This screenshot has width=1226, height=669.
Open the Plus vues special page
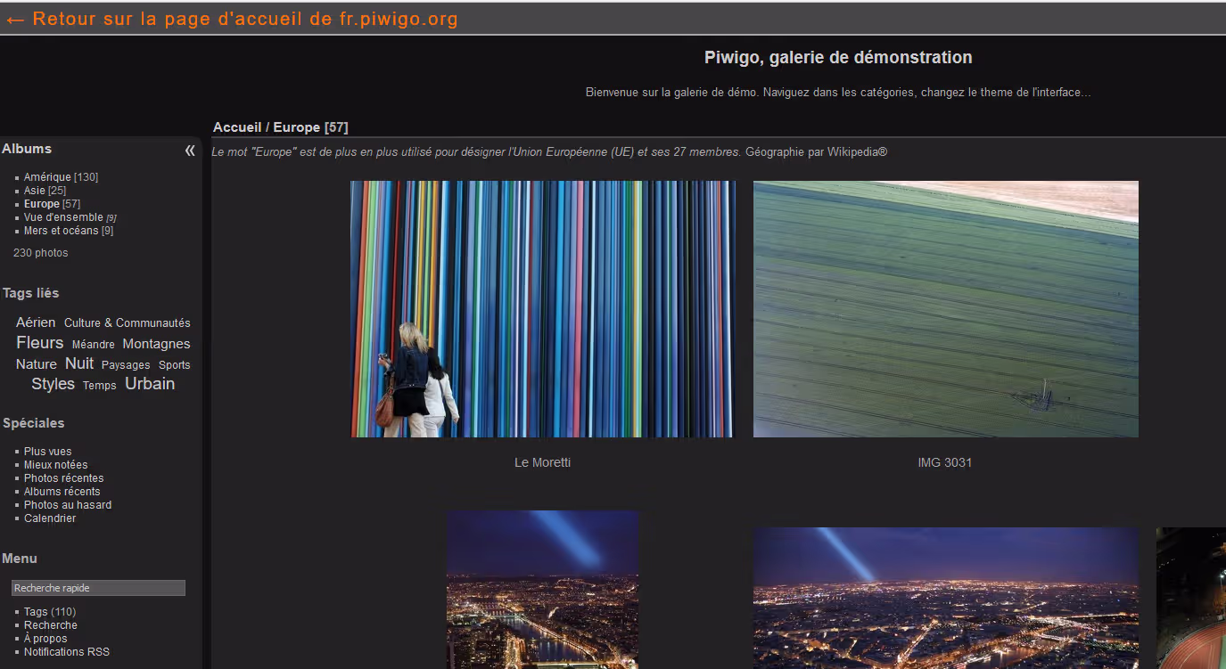click(47, 452)
